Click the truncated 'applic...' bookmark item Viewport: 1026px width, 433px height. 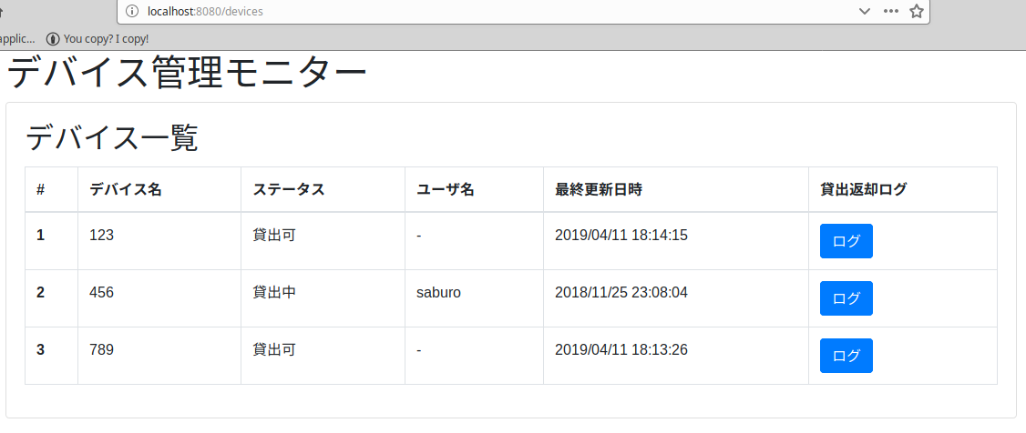[x=16, y=39]
